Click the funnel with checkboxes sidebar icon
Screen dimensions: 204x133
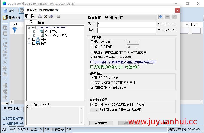click(x=5, y=91)
